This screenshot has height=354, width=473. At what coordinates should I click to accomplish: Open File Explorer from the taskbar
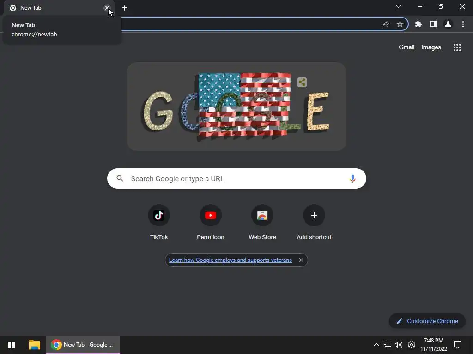(x=34, y=345)
